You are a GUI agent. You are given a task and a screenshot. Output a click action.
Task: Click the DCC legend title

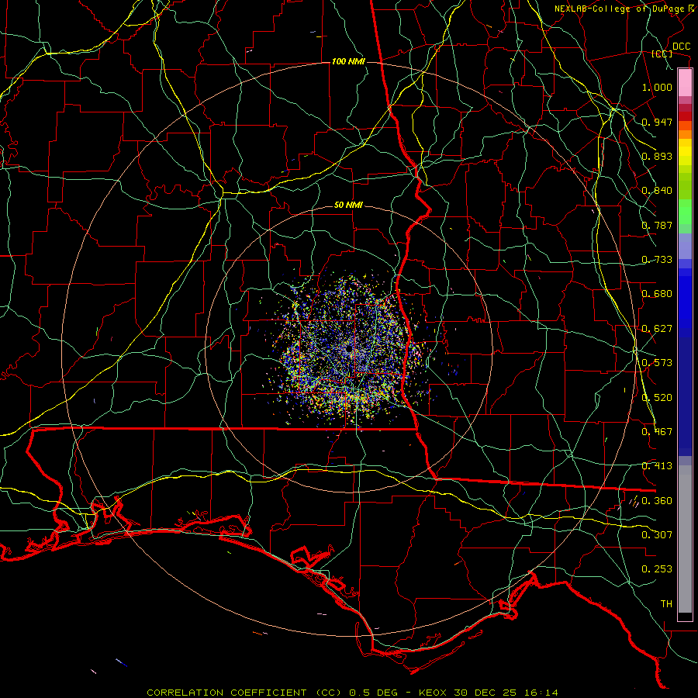click(x=681, y=47)
